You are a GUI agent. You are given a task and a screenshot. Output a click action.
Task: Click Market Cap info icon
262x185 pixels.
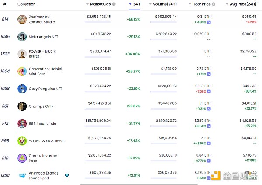coord(114,4)
